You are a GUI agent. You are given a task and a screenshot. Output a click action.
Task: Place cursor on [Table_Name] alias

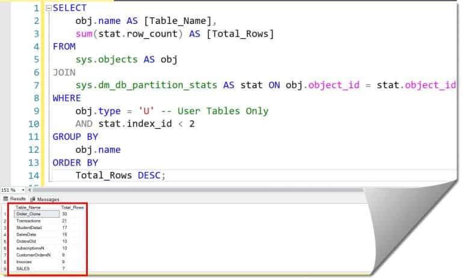coord(177,21)
